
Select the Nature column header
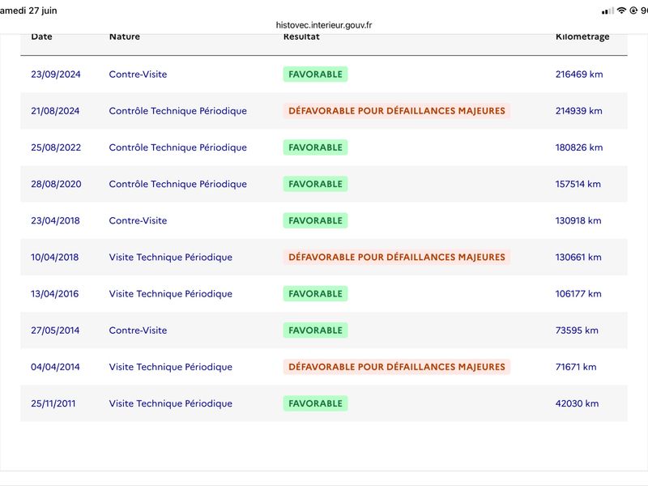[125, 36]
